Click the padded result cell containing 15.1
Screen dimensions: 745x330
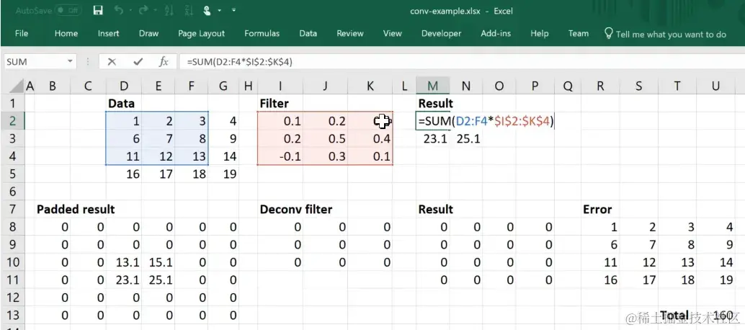click(x=159, y=262)
